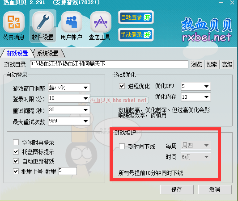Open the 用户帐户 users icon
The height and width of the screenshot is (201, 238).
point(72,22)
